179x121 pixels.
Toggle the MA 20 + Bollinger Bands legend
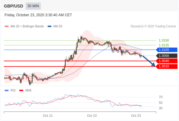tap(27, 26)
